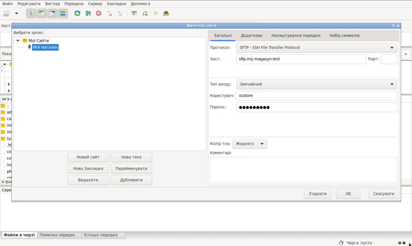Viewport: 412px width, 246px height.
Task: Click the disconnect from server icon
Action: (109, 13)
